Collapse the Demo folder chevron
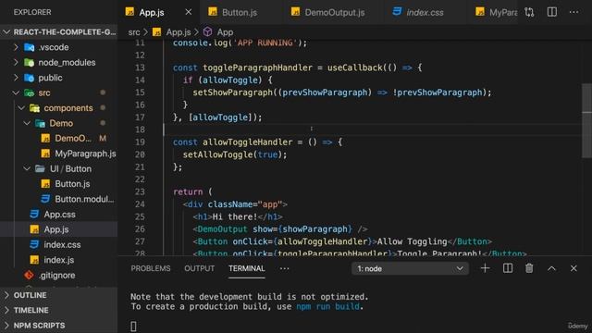Viewport: 592px width, 333px height. point(27,123)
